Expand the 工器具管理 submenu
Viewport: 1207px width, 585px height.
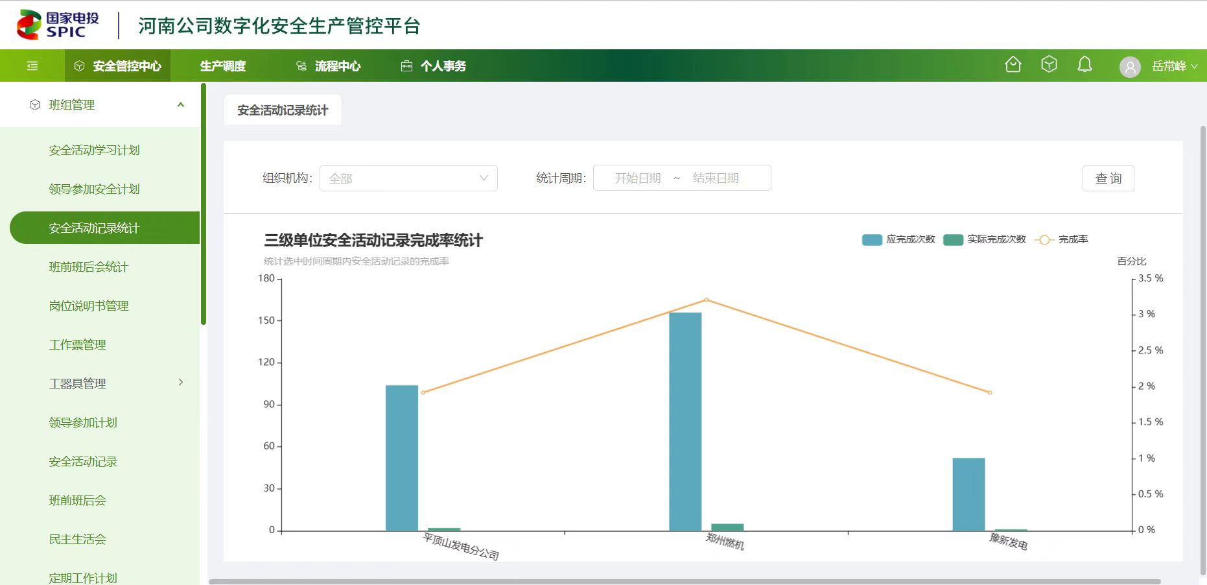pos(181,383)
